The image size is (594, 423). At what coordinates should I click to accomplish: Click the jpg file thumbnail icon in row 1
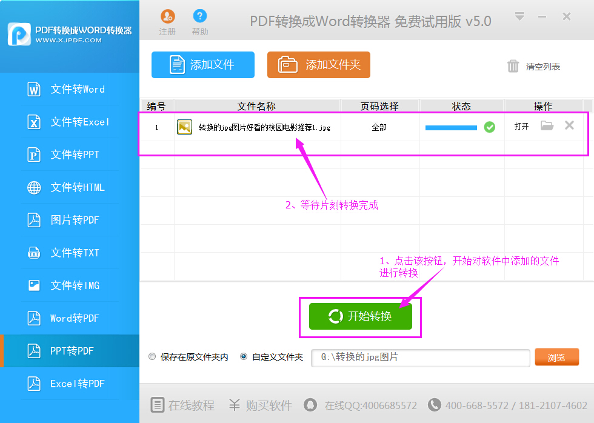(184, 127)
